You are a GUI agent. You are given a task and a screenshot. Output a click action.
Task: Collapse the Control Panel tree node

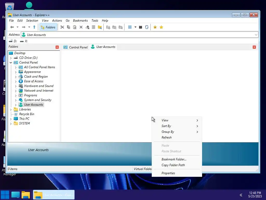[x=11, y=63]
